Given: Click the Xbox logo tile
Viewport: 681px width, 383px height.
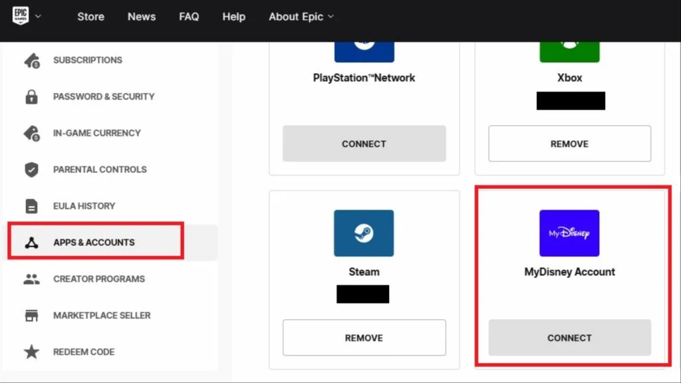Looking at the screenshot, I should (569, 52).
